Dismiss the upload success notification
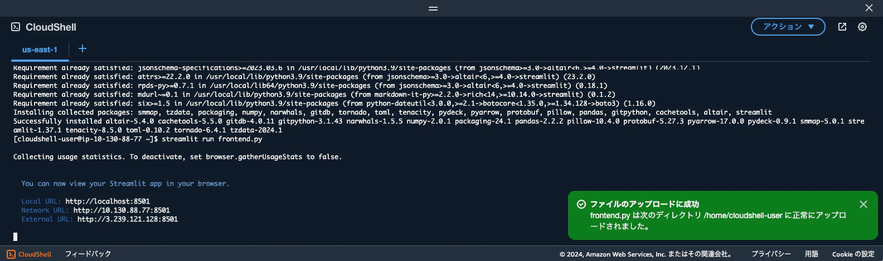This screenshot has width=883, height=261. [863, 204]
